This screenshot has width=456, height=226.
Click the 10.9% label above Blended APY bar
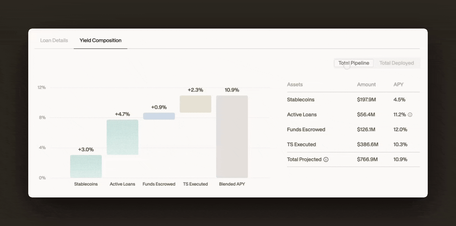232,90
